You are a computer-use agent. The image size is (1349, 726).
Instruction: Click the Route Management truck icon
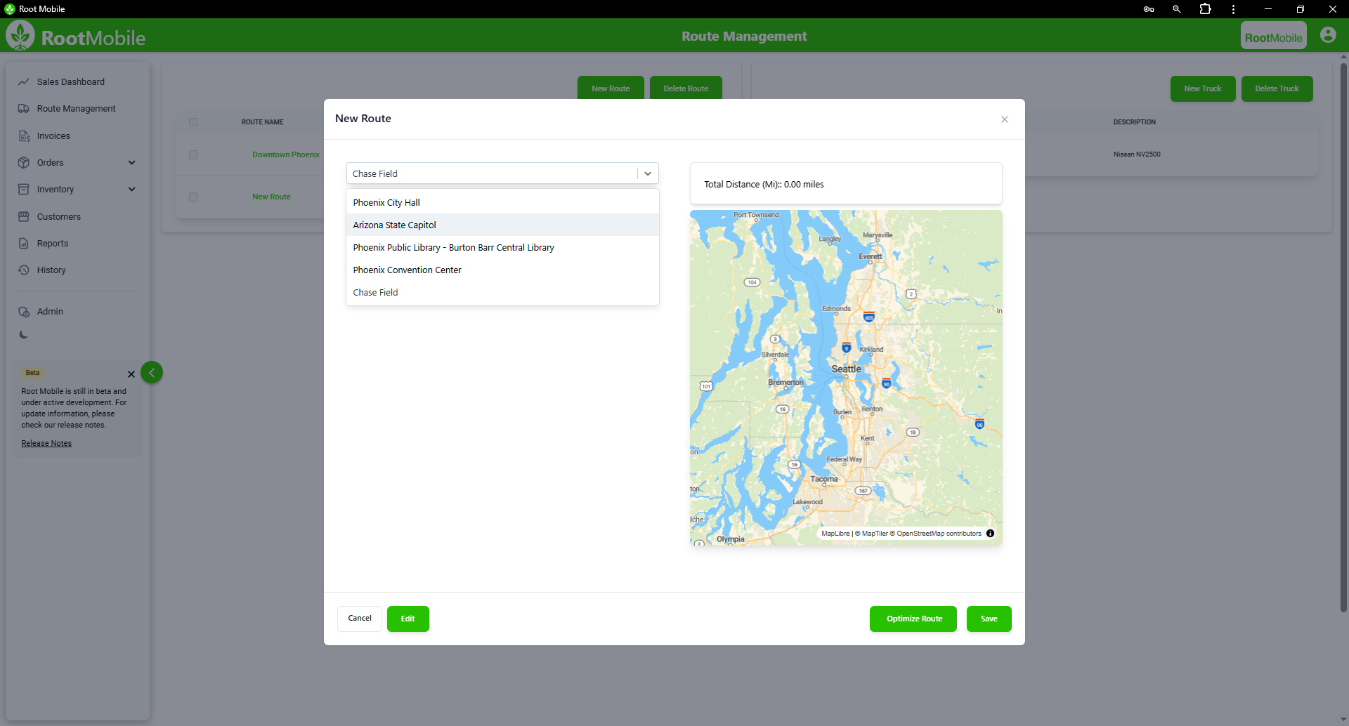pos(24,109)
